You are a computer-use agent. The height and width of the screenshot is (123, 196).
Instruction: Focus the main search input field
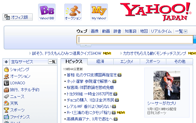[135, 40]
